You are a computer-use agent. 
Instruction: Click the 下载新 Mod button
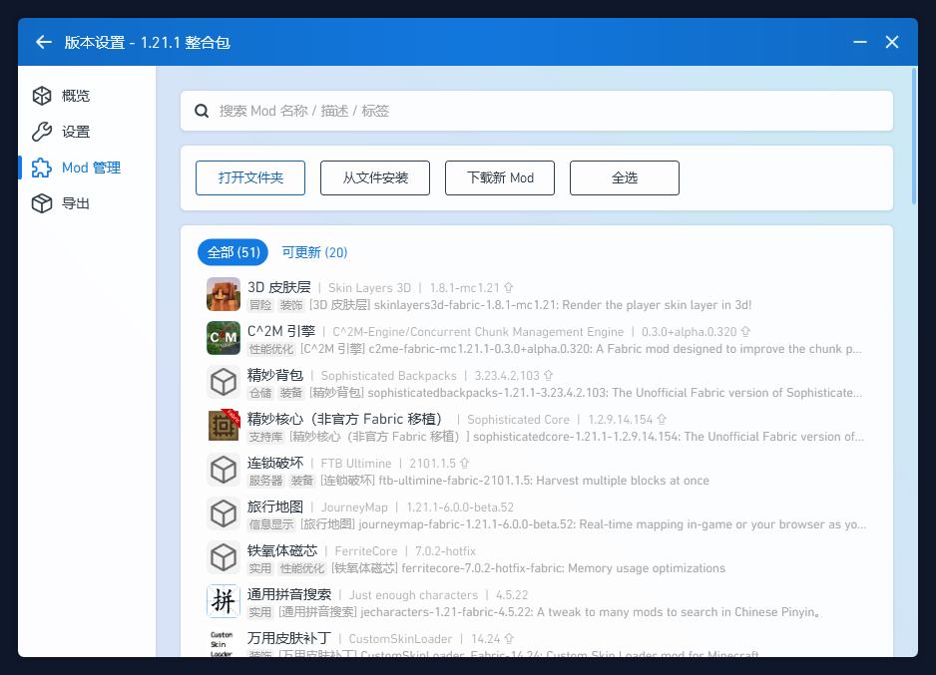coord(500,177)
